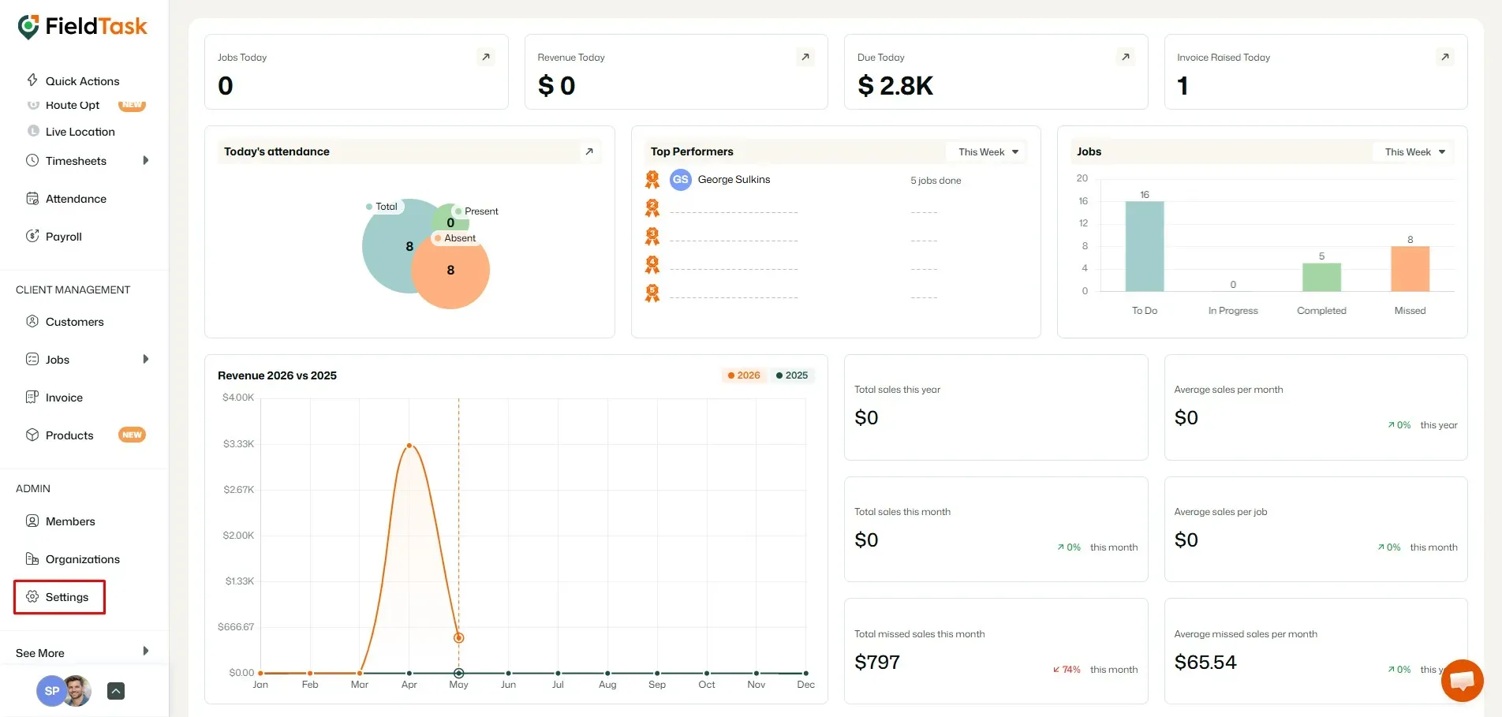
Task: Toggle the 2026 legend series
Action: pos(744,375)
